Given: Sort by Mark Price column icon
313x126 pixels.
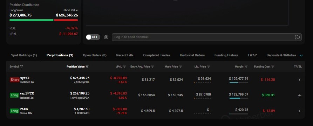Looking at the screenshot, I should click(181, 66).
